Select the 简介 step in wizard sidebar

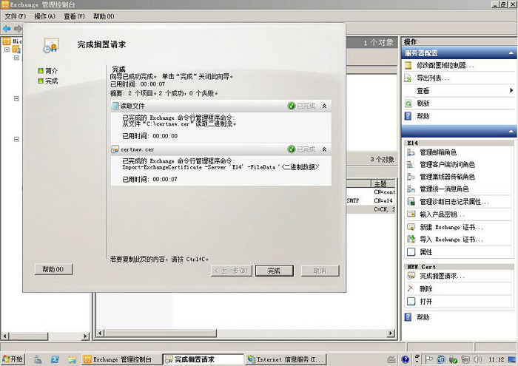point(51,71)
